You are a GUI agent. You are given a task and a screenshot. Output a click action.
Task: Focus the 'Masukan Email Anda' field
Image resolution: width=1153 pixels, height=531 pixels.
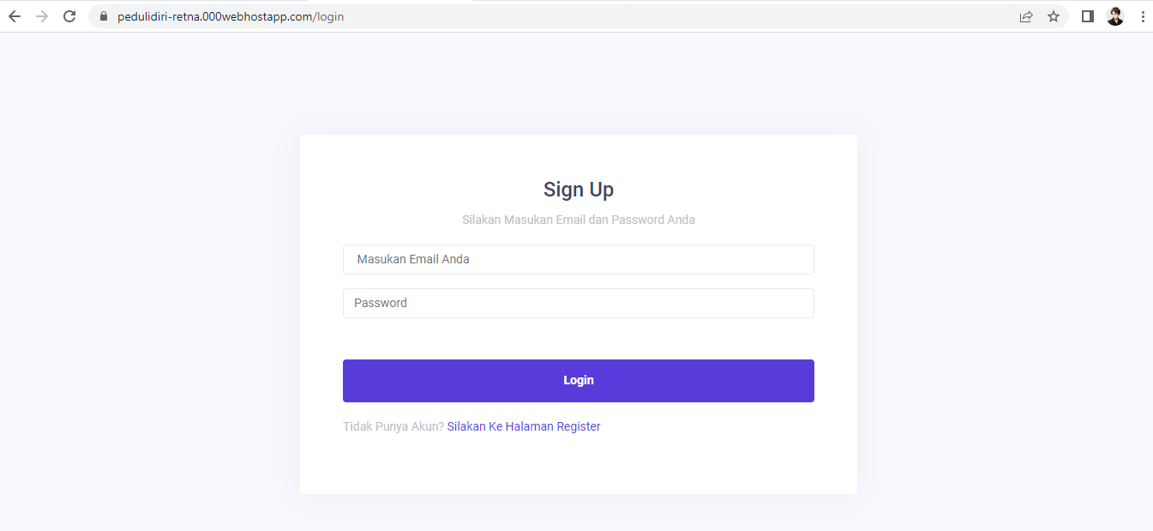578,259
